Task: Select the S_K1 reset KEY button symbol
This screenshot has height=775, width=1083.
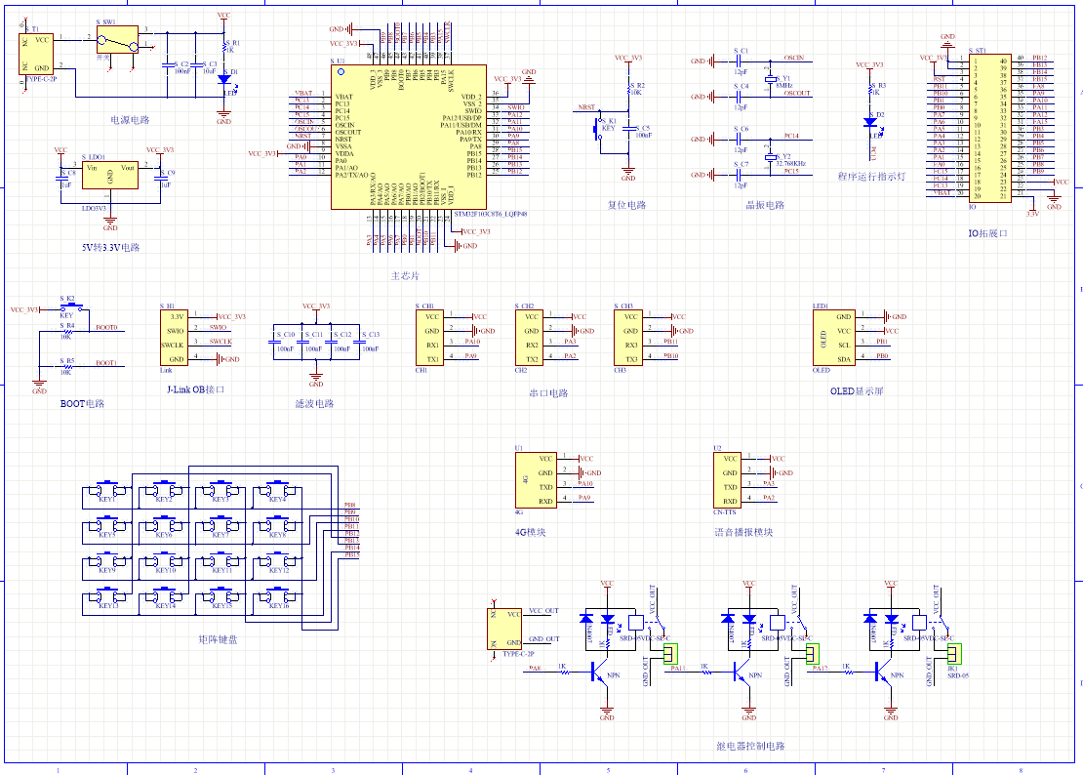Action: (x=598, y=129)
